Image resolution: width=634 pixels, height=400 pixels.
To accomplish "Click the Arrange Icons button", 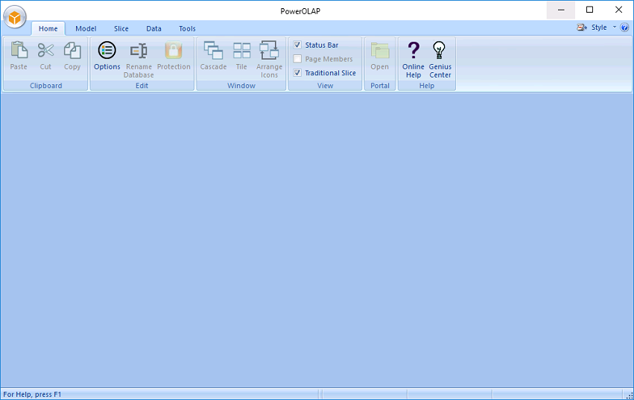I will (269, 51).
